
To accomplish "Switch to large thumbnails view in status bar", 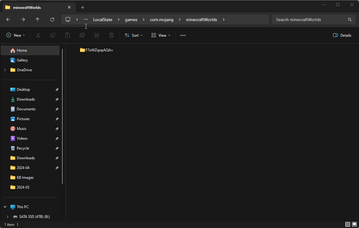I will (354, 224).
